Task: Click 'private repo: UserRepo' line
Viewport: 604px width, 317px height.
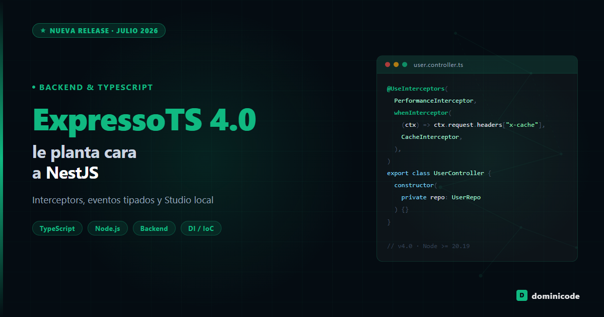Action: (441, 197)
